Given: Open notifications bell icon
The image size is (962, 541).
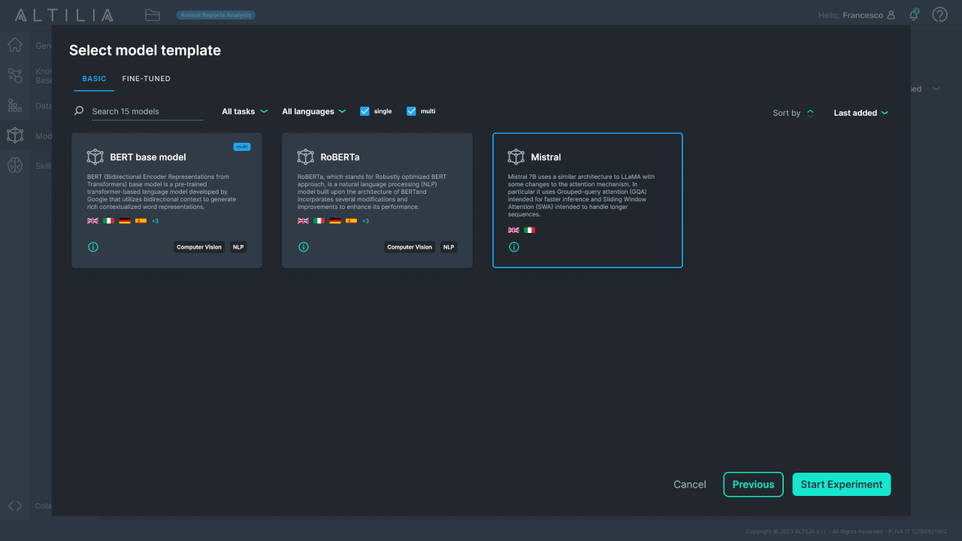Looking at the screenshot, I should tap(914, 14).
